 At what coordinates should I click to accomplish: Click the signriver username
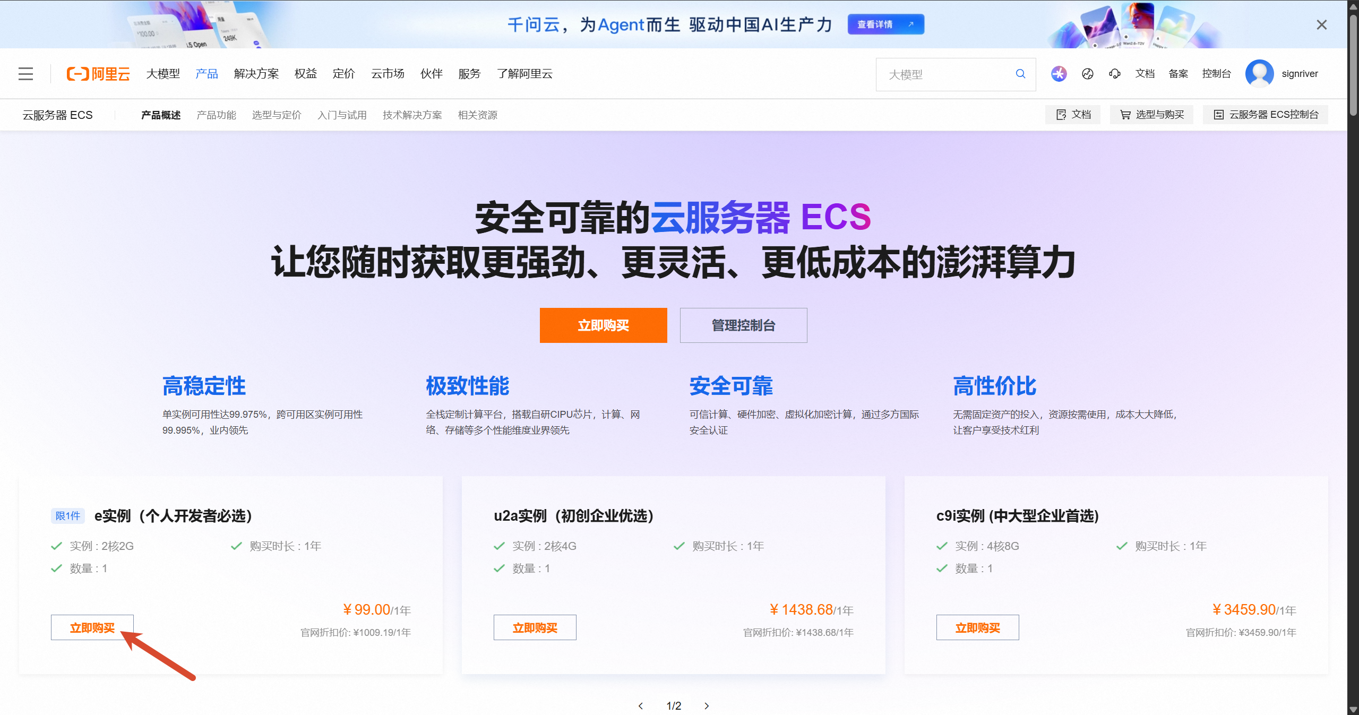click(1300, 74)
